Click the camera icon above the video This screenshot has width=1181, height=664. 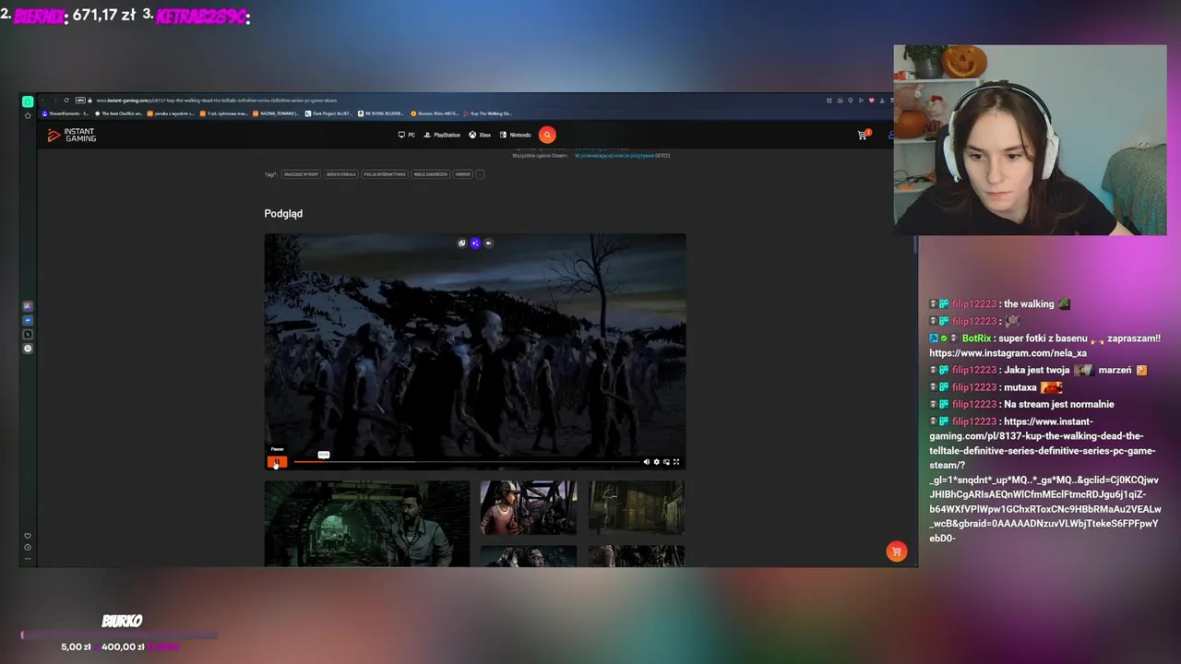[488, 243]
